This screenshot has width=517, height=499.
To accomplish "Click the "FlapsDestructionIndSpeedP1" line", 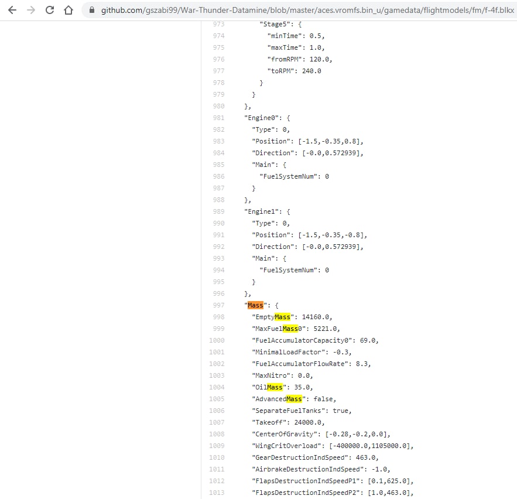I will [x=333, y=481].
